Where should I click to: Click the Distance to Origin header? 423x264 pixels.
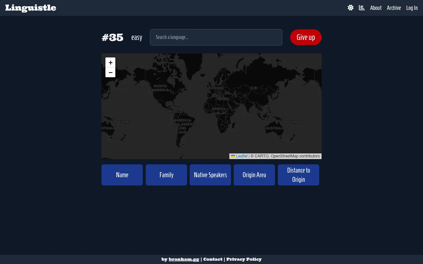298,175
